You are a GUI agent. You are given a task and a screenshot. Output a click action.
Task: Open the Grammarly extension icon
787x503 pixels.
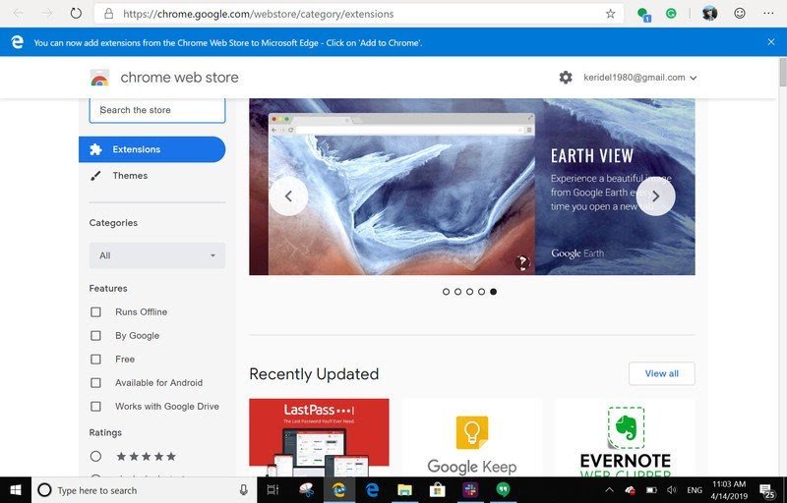(671, 14)
